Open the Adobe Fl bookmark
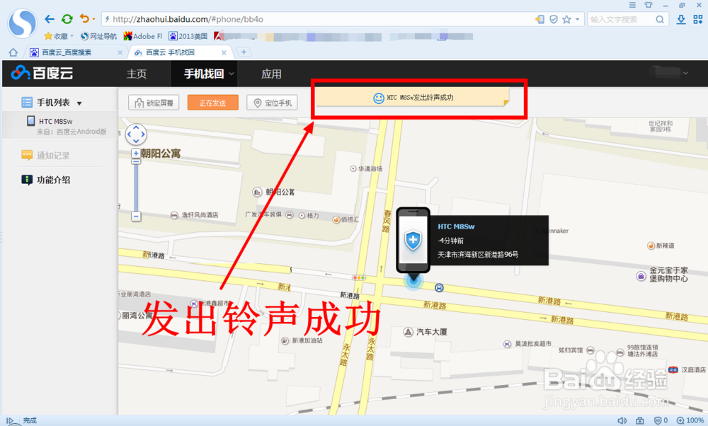Image resolution: width=708 pixels, height=426 pixels. [143, 36]
